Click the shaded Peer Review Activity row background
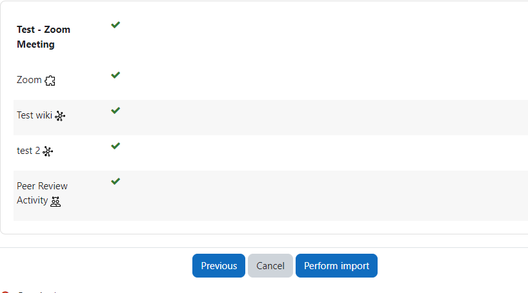 point(270,196)
